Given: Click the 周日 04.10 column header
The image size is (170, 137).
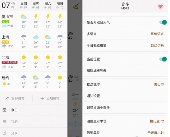Looking at the screenshot, I should (60, 5).
